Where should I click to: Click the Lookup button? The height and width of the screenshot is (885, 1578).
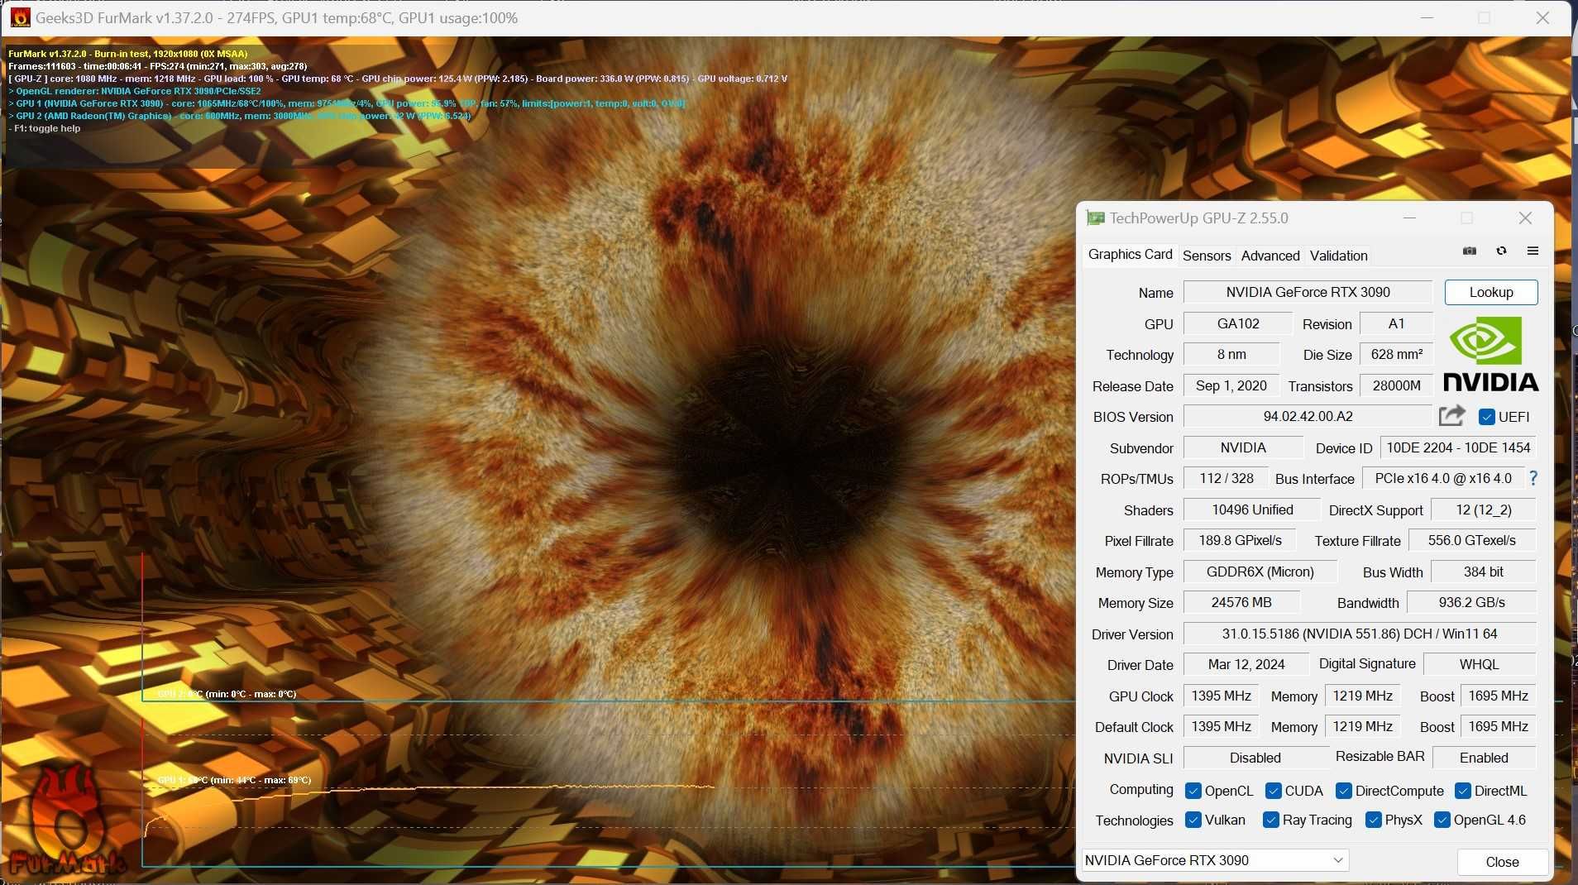point(1491,292)
